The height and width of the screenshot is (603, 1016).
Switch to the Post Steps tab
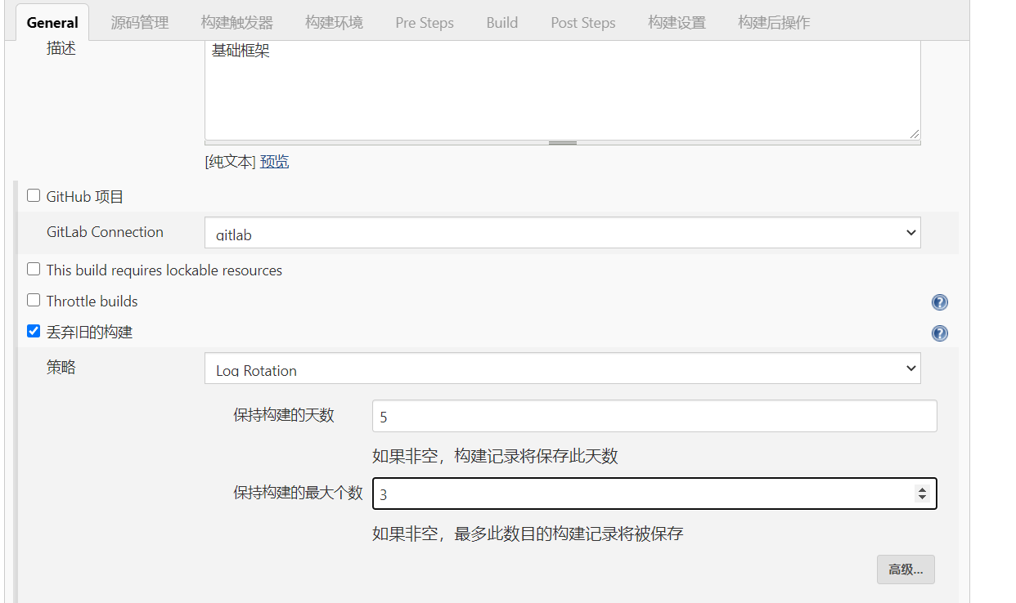click(582, 22)
